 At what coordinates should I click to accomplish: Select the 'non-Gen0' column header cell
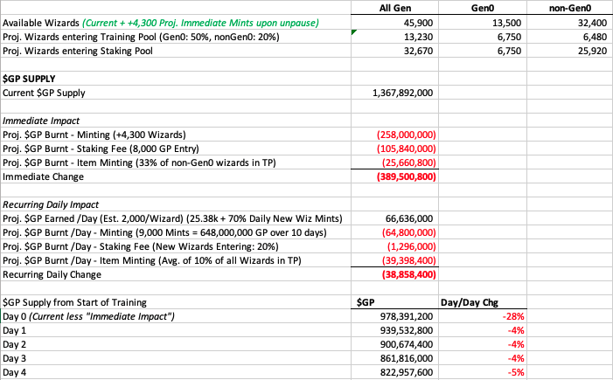[570, 8]
